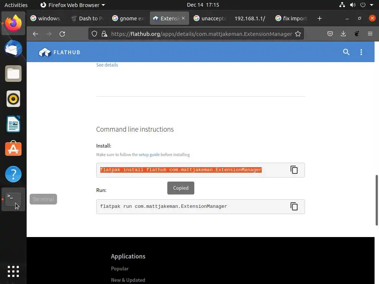This screenshot has height=284, width=379.
Task: Close the Extension Manager tab
Action: pyautogui.click(x=183, y=18)
